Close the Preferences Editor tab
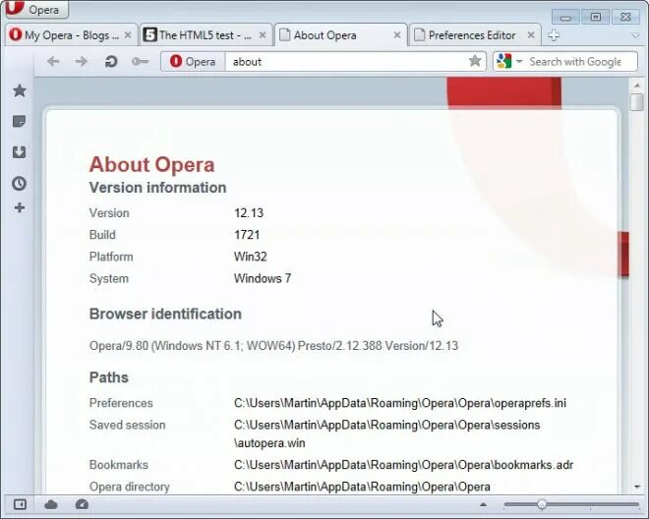649x519 pixels. pos(531,35)
